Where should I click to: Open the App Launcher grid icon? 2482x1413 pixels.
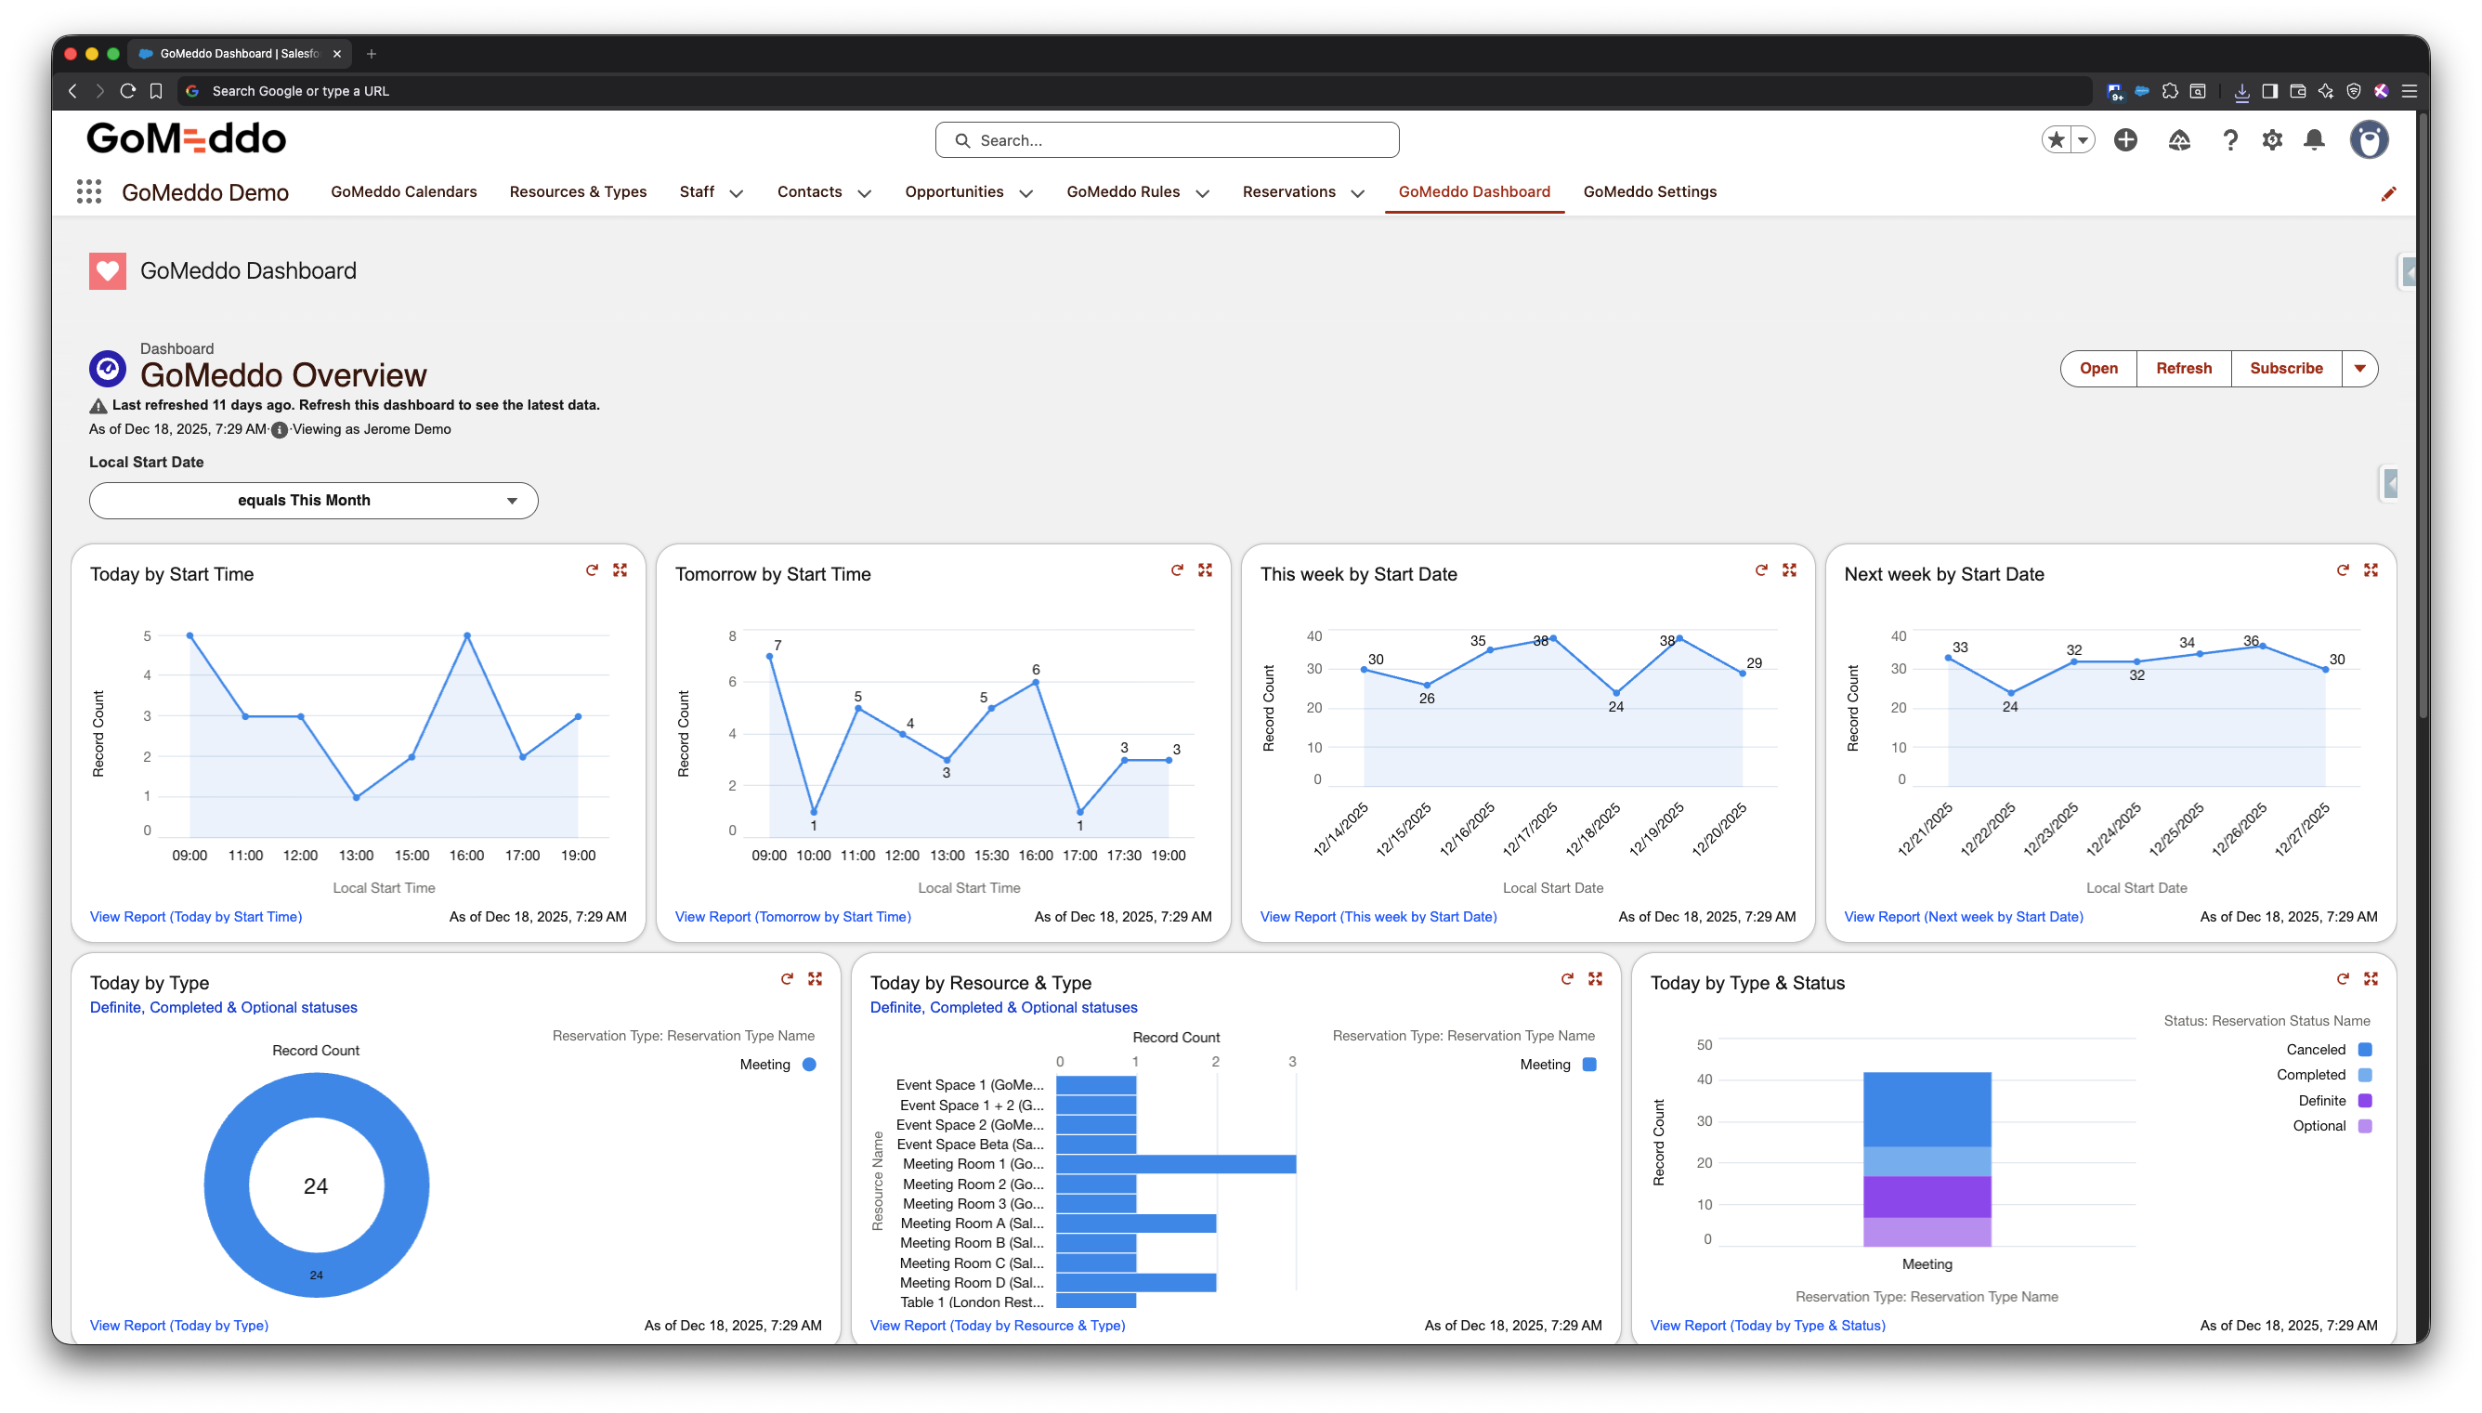pos(88,191)
